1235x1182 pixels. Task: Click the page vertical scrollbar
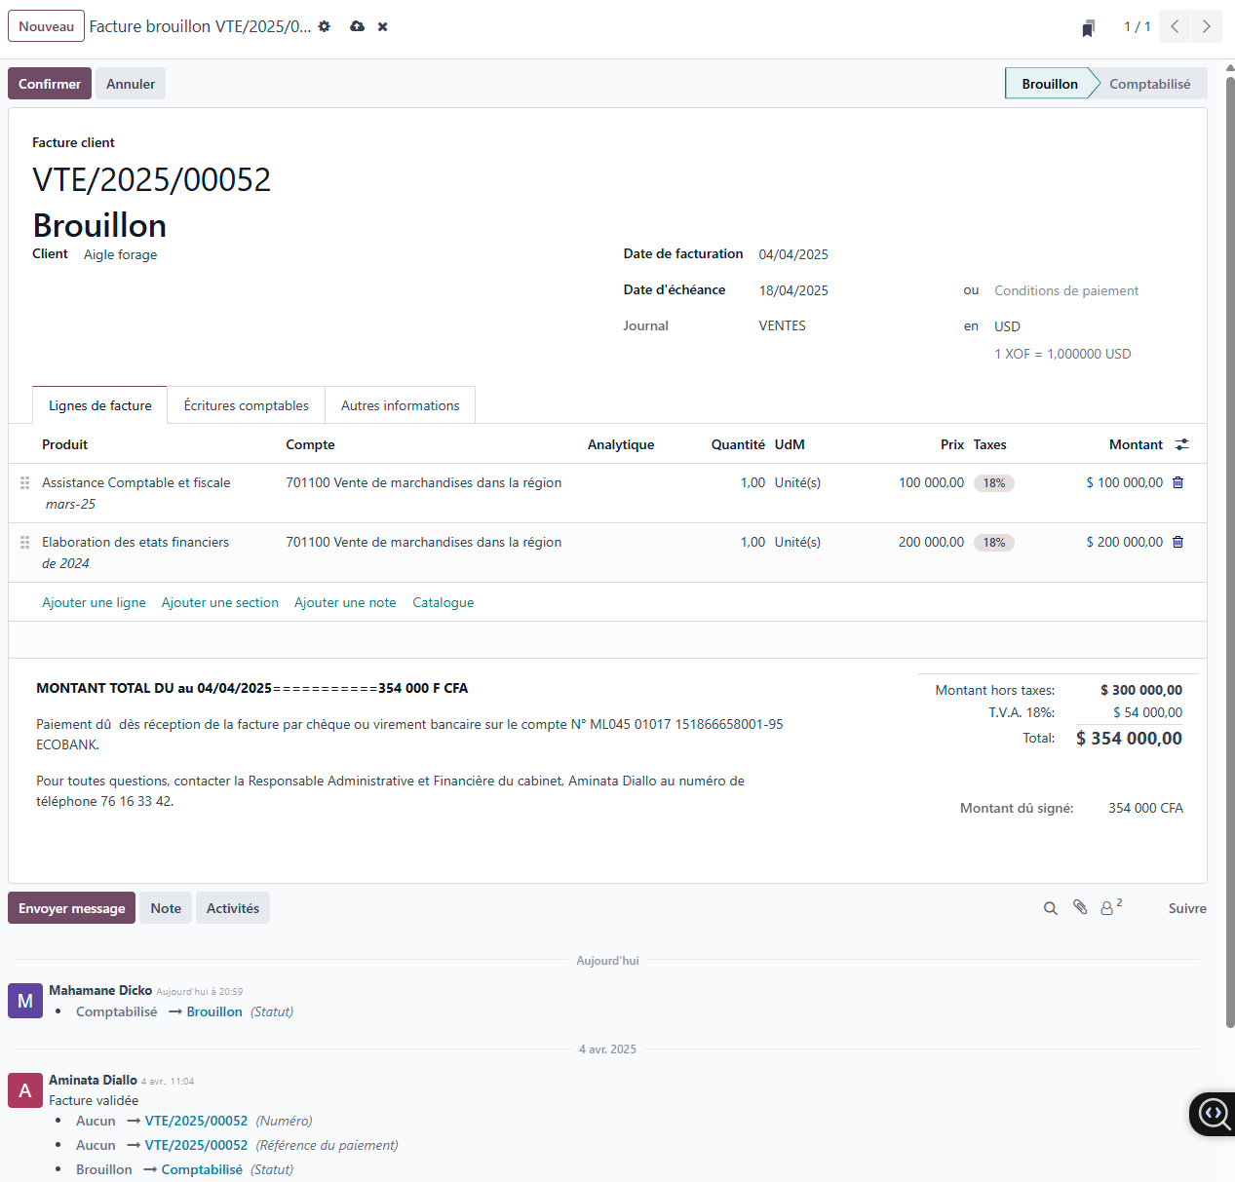[x=1230, y=552]
